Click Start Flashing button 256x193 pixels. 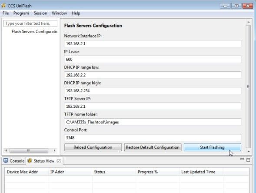tap(213, 147)
